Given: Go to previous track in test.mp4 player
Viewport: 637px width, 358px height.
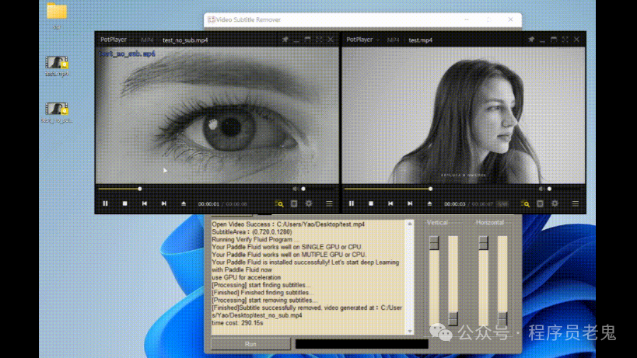Looking at the screenshot, I should 390,203.
